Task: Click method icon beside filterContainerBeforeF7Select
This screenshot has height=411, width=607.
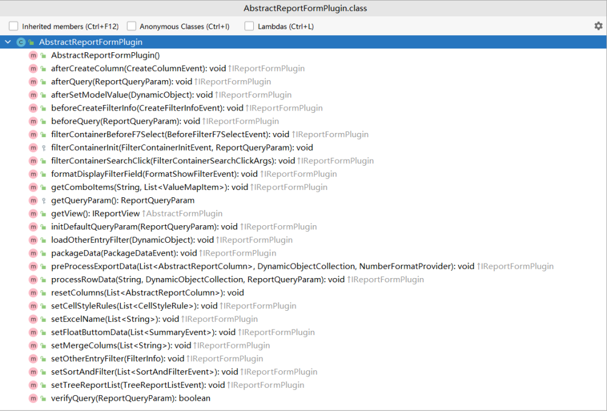Action: [33, 134]
